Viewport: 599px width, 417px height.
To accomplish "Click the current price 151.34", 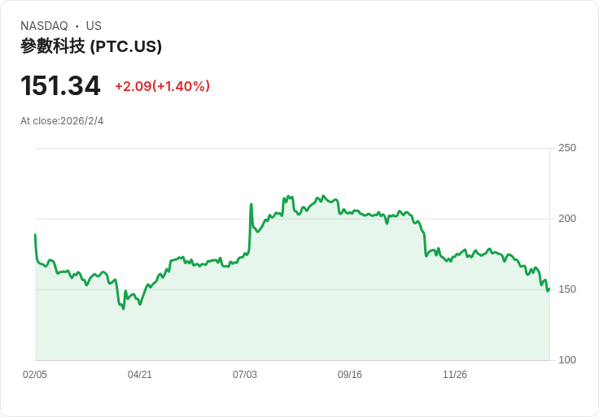I will [x=60, y=86].
